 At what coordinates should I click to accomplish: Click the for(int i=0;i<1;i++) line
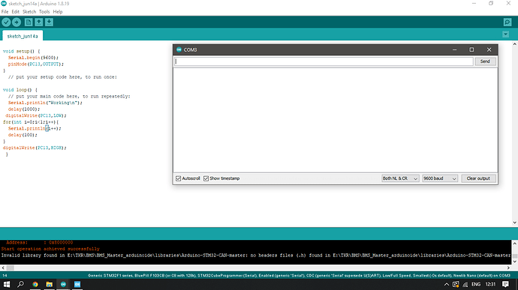coord(31,122)
